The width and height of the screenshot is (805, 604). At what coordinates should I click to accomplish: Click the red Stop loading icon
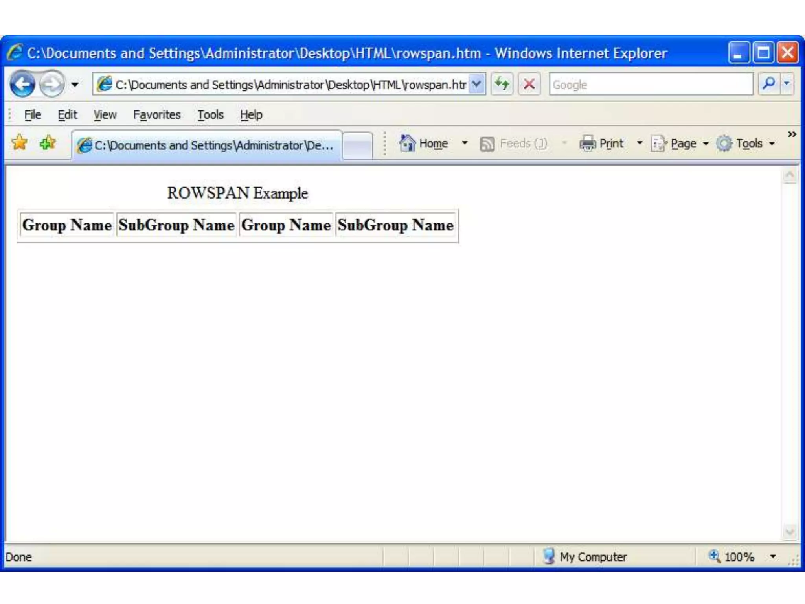tap(529, 84)
